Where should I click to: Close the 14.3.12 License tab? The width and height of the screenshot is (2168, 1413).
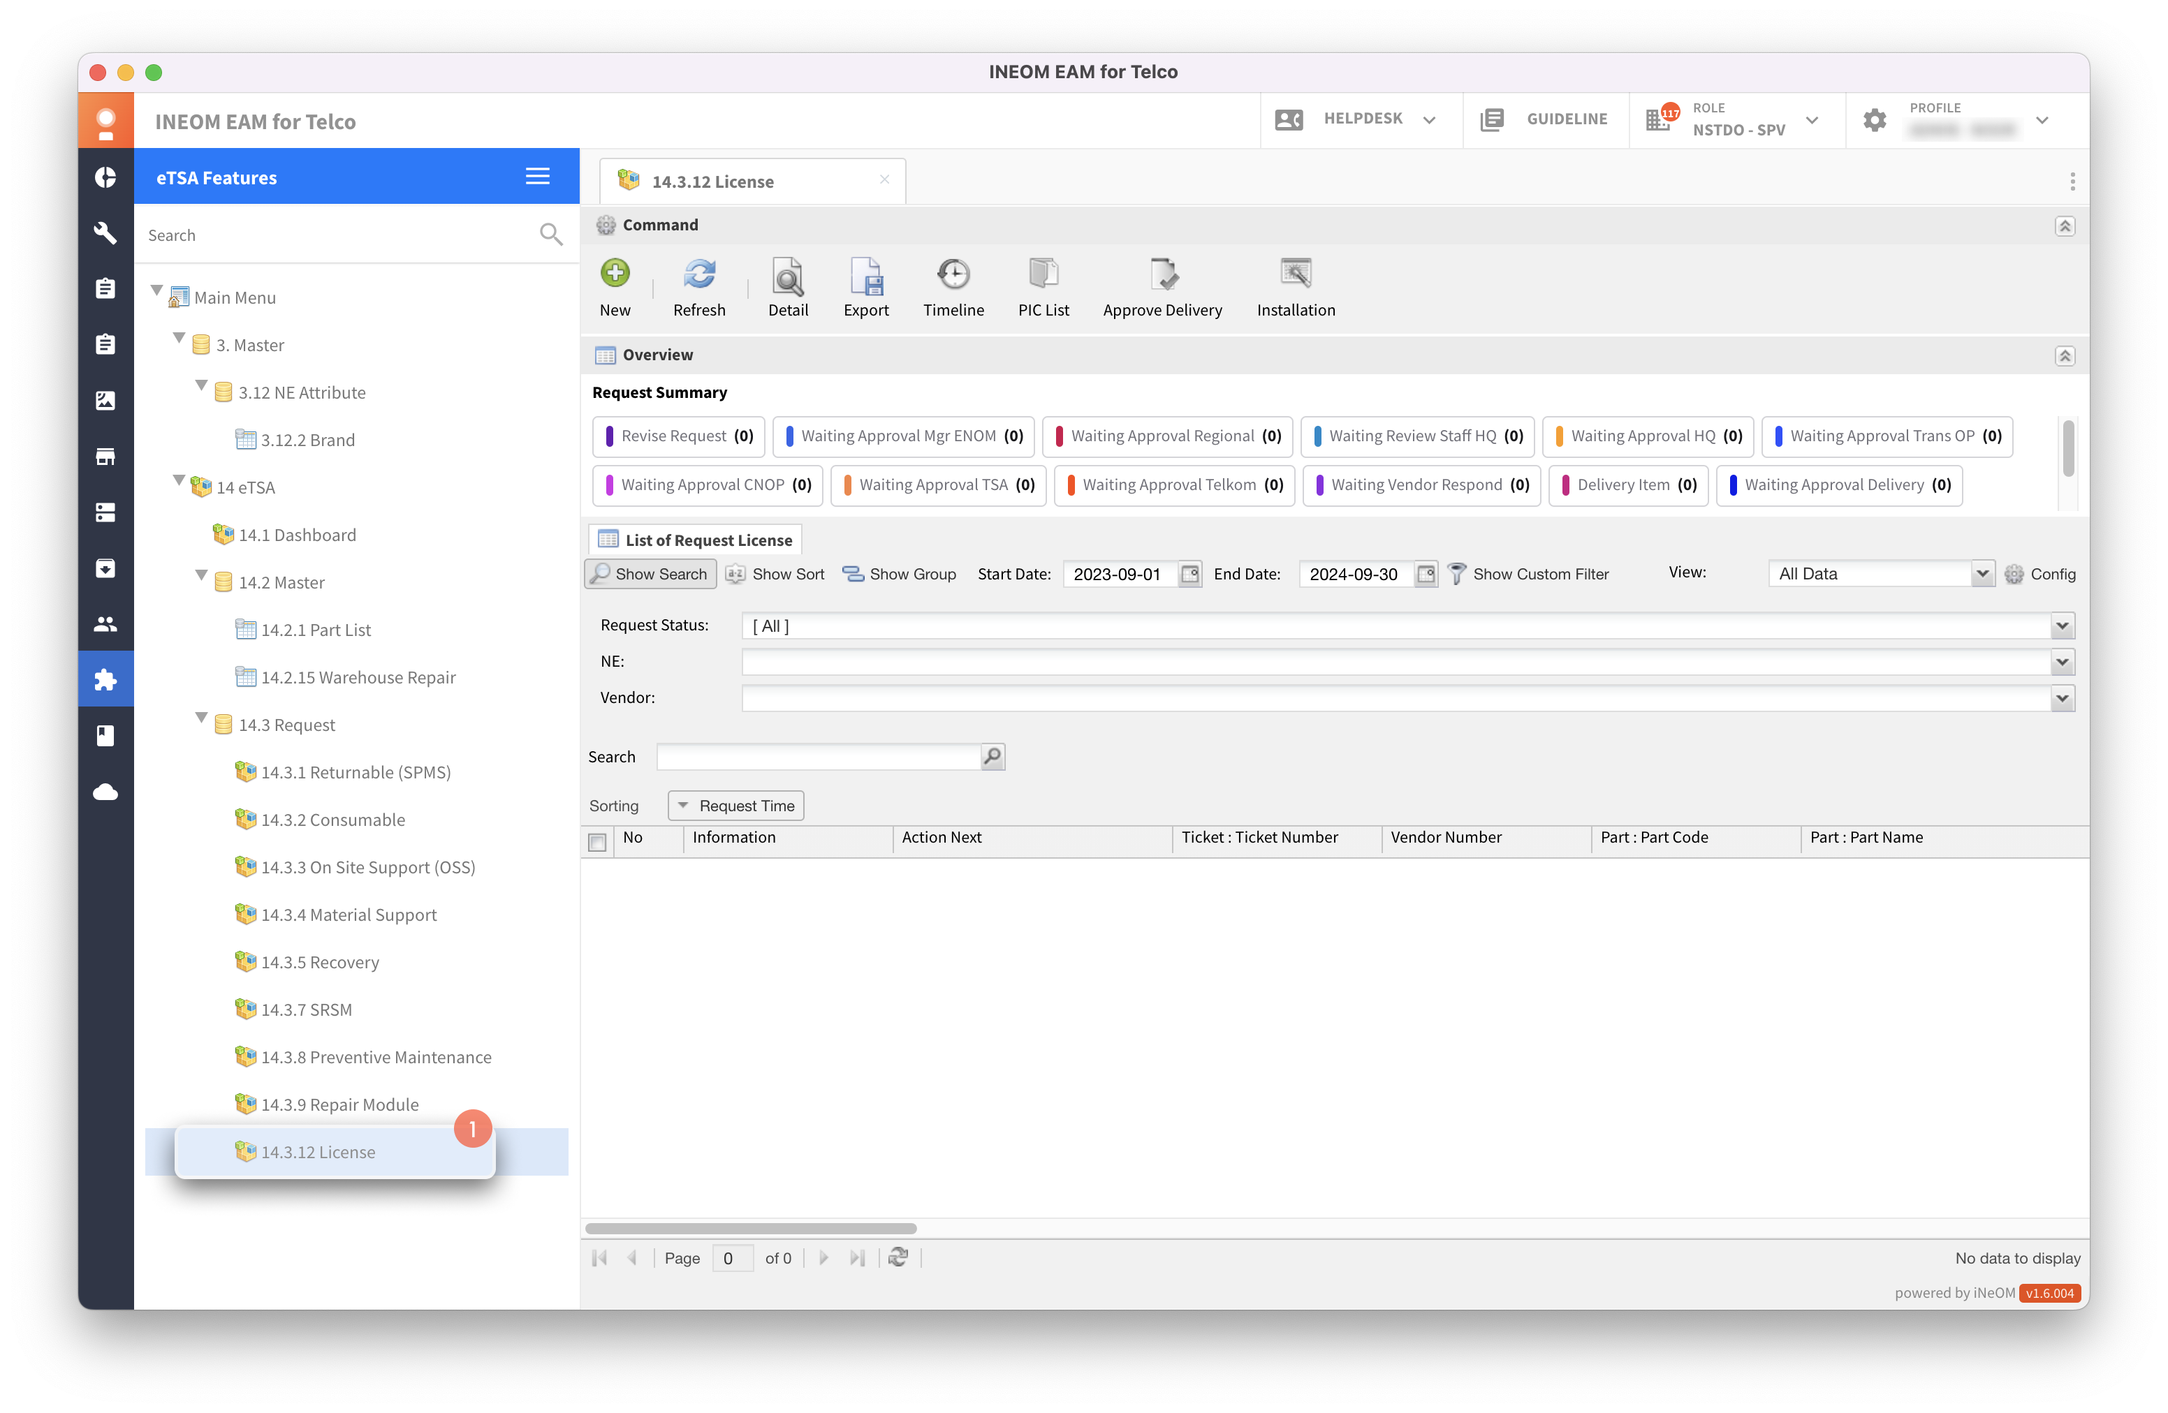(x=884, y=179)
